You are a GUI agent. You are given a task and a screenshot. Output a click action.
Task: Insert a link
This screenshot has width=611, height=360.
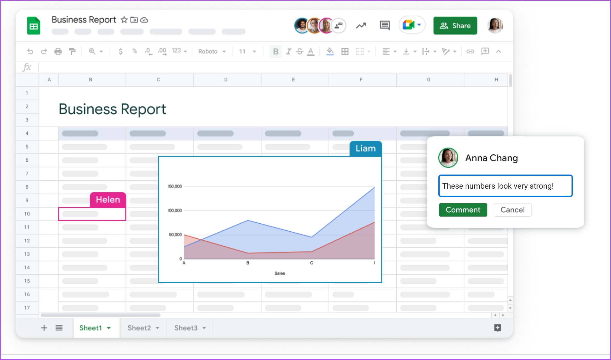pos(470,51)
